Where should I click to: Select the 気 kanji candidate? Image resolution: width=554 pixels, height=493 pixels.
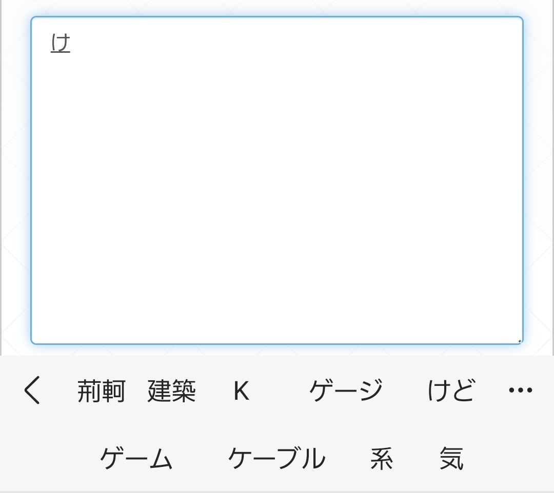pos(451,458)
